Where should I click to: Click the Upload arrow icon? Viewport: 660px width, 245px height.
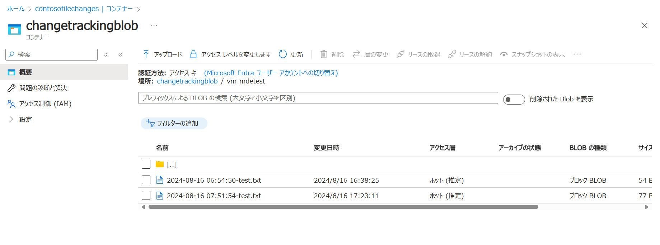coord(146,54)
